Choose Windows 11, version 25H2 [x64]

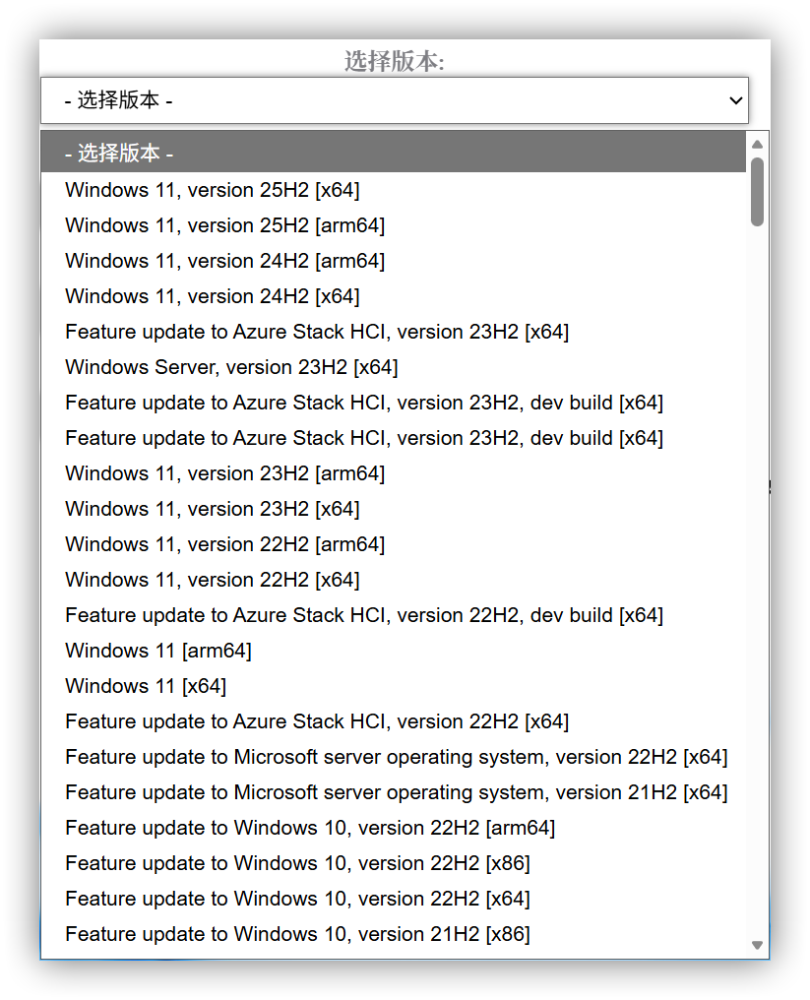tap(213, 190)
